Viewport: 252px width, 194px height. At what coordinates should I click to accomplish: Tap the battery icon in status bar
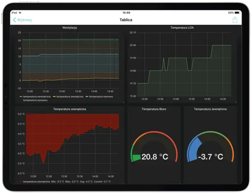point(237,13)
